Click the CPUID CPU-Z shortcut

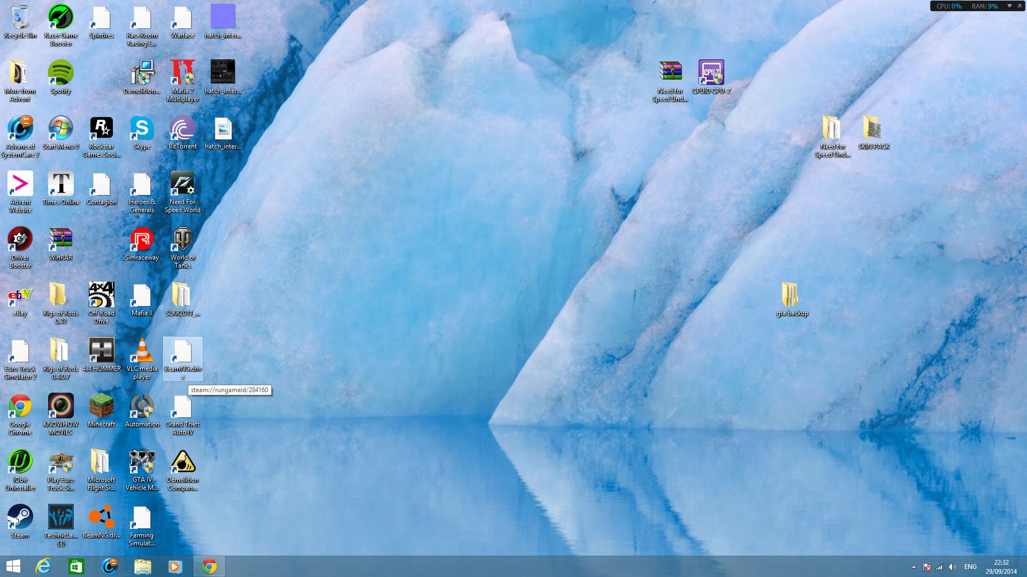point(711,78)
